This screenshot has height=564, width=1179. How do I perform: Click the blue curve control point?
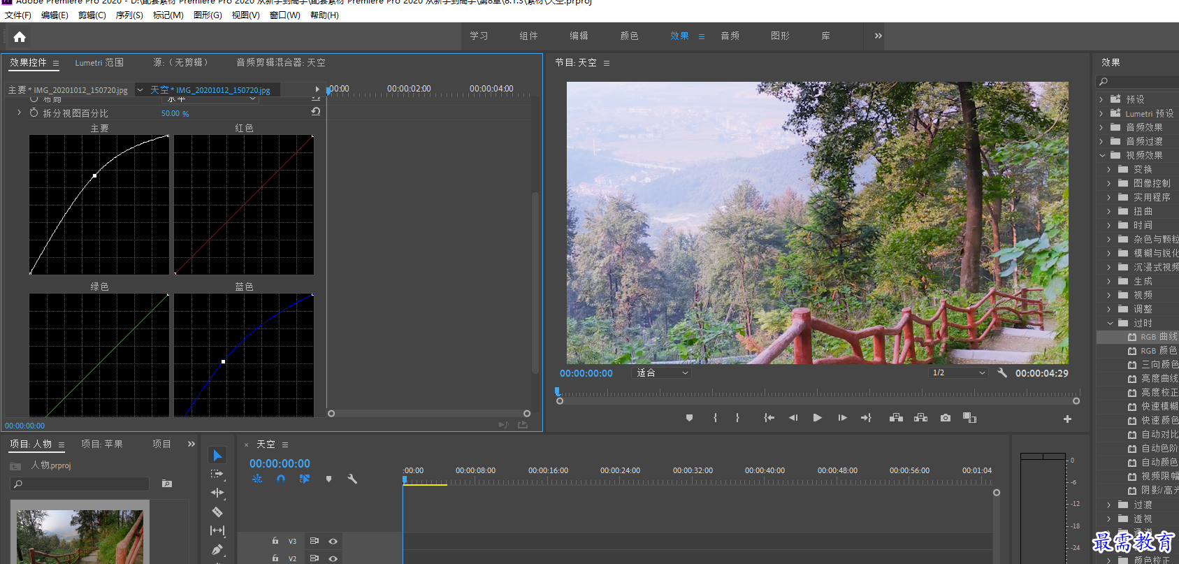pos(223,361)
